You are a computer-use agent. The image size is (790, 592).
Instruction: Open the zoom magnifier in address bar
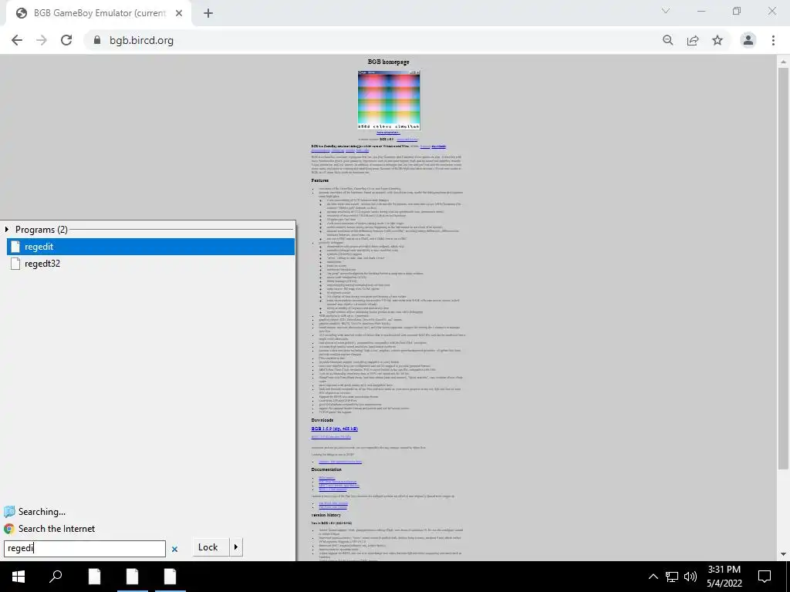[x=668, y=40]
